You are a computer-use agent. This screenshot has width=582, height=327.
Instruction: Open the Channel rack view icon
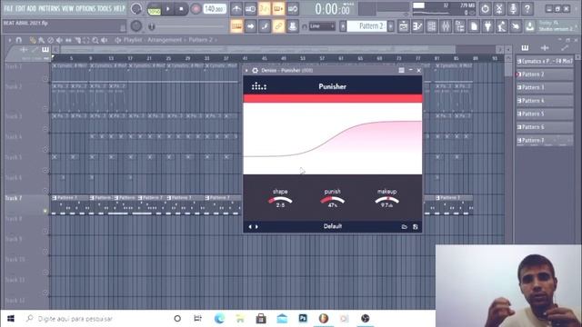coord(431,26)
